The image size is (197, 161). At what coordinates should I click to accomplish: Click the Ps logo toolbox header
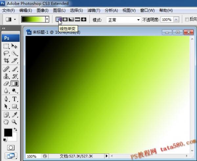tap(11, 38)
